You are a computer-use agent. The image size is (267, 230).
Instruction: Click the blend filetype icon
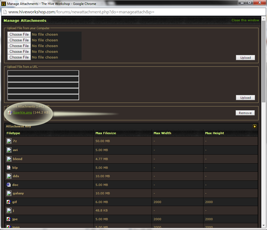[9, 159]
